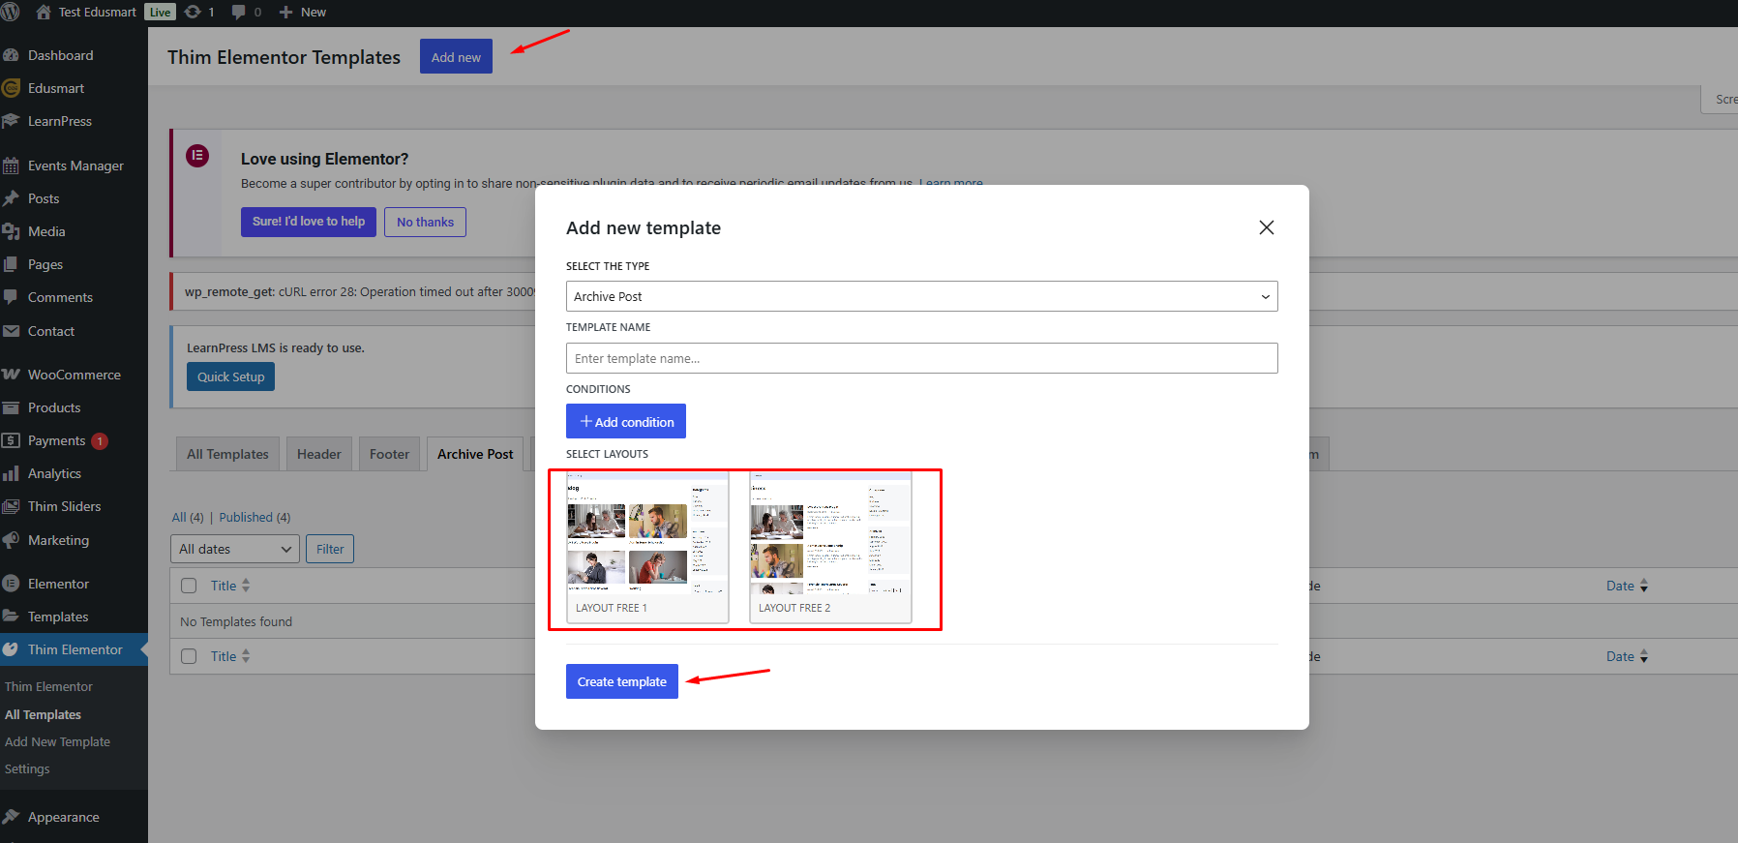The width and height of the screenshot is (1738, 843).
Task: Click Sure! I'd love to help
Action: (x=309, y=222)
